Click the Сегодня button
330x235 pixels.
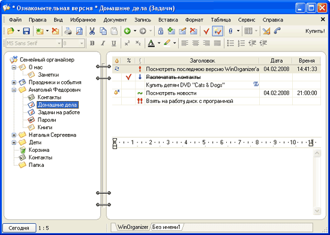pos(19,228)
